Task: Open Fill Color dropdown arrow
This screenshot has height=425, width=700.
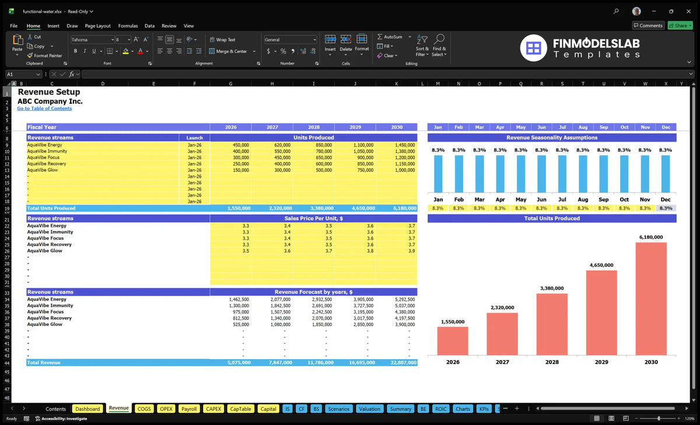Action: point(132,51)
